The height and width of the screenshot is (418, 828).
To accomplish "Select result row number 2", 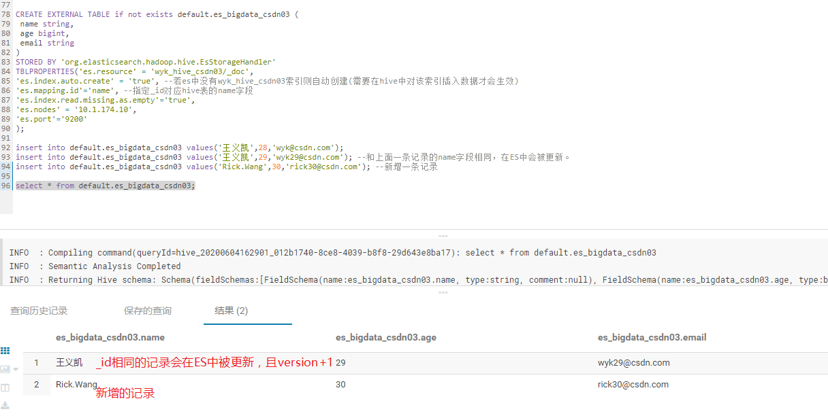I will (37, 385).
